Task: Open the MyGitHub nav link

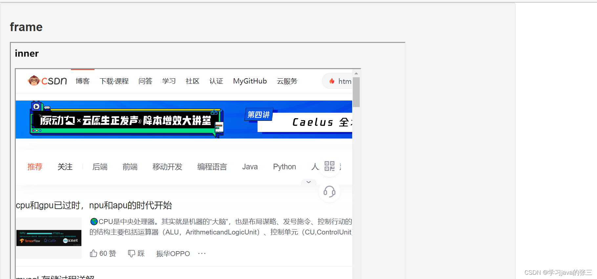Action: point(250,81)
